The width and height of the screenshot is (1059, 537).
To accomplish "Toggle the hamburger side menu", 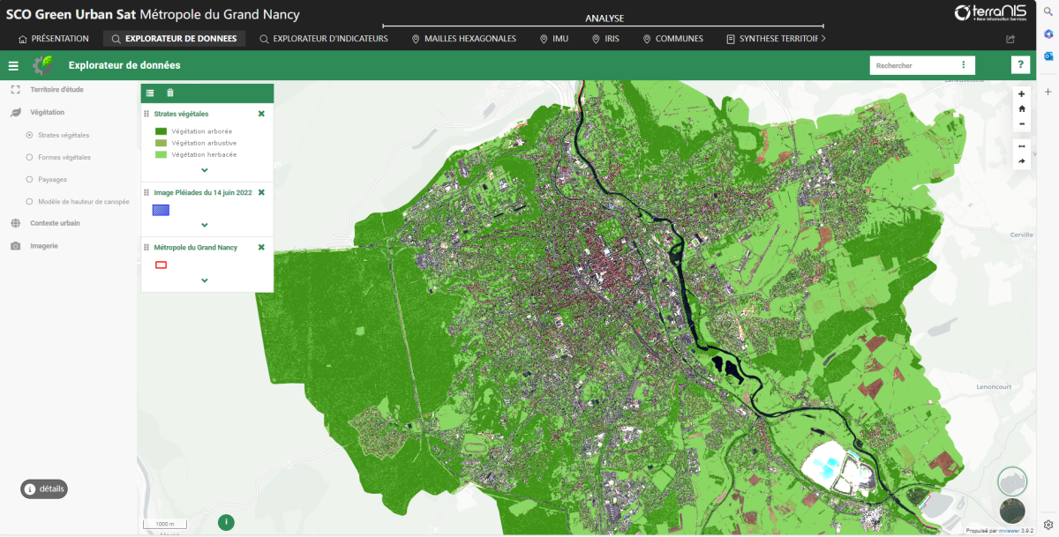I will pyautogui.click(x=13, y=65).
